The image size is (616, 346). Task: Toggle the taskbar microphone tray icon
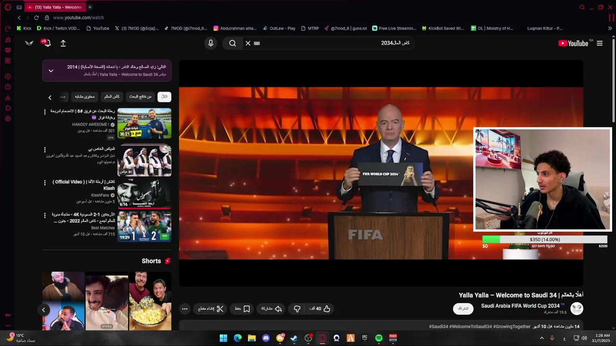552,338
